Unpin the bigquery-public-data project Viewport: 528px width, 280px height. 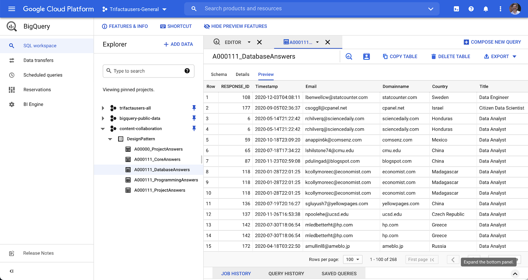click(194, 118)
